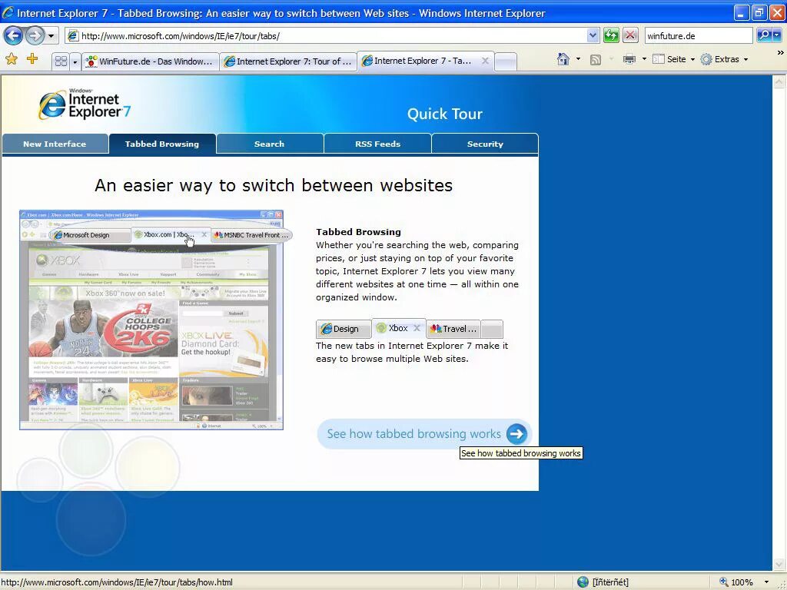
Task: Open the Extras menu
Action: coord(724,59)
